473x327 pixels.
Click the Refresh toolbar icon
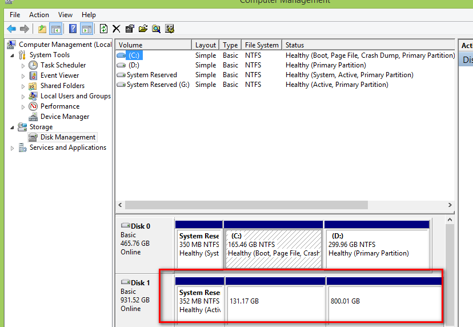(103, 29)
